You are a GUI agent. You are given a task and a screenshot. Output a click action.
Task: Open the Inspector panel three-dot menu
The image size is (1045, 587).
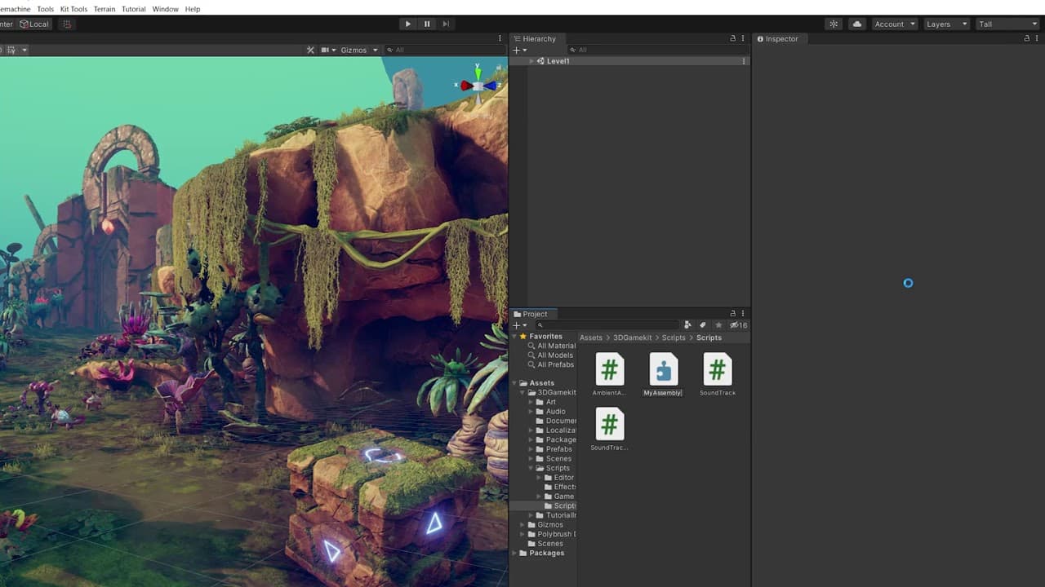pos(1037,38)
